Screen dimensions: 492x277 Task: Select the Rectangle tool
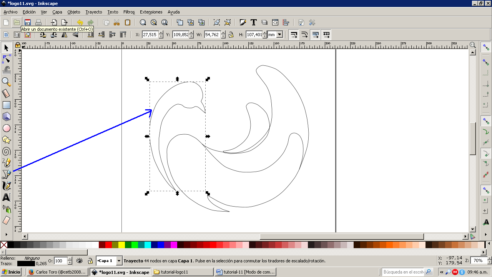tap(7, 105)
